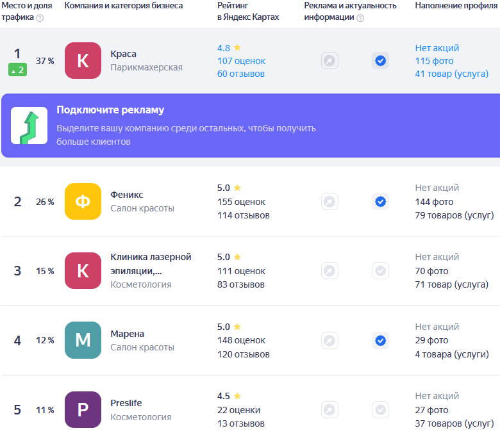Click the advertising icon in Феникс row
The height and width of the screenshot is (442, 500).
tap(329, 202)
